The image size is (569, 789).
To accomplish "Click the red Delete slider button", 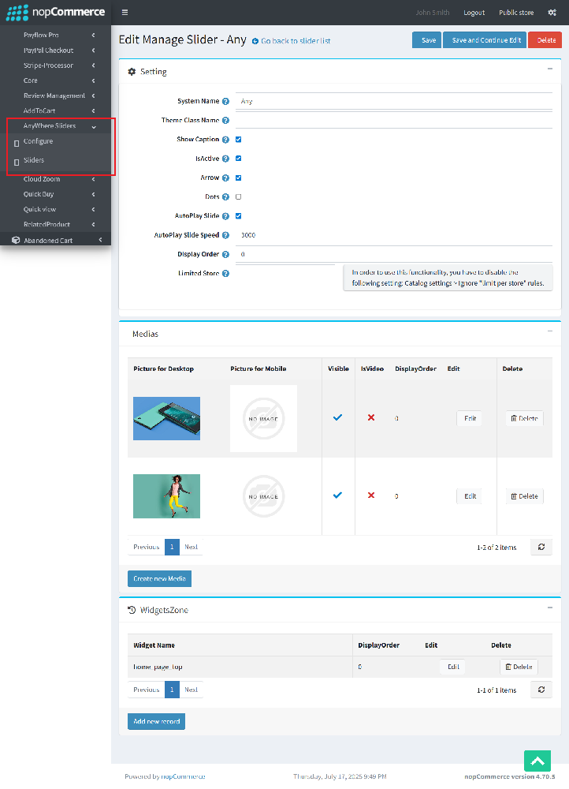I will [x=545, y=40].
